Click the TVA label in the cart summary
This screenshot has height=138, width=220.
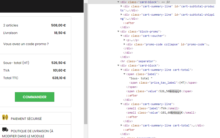point(6,70)
